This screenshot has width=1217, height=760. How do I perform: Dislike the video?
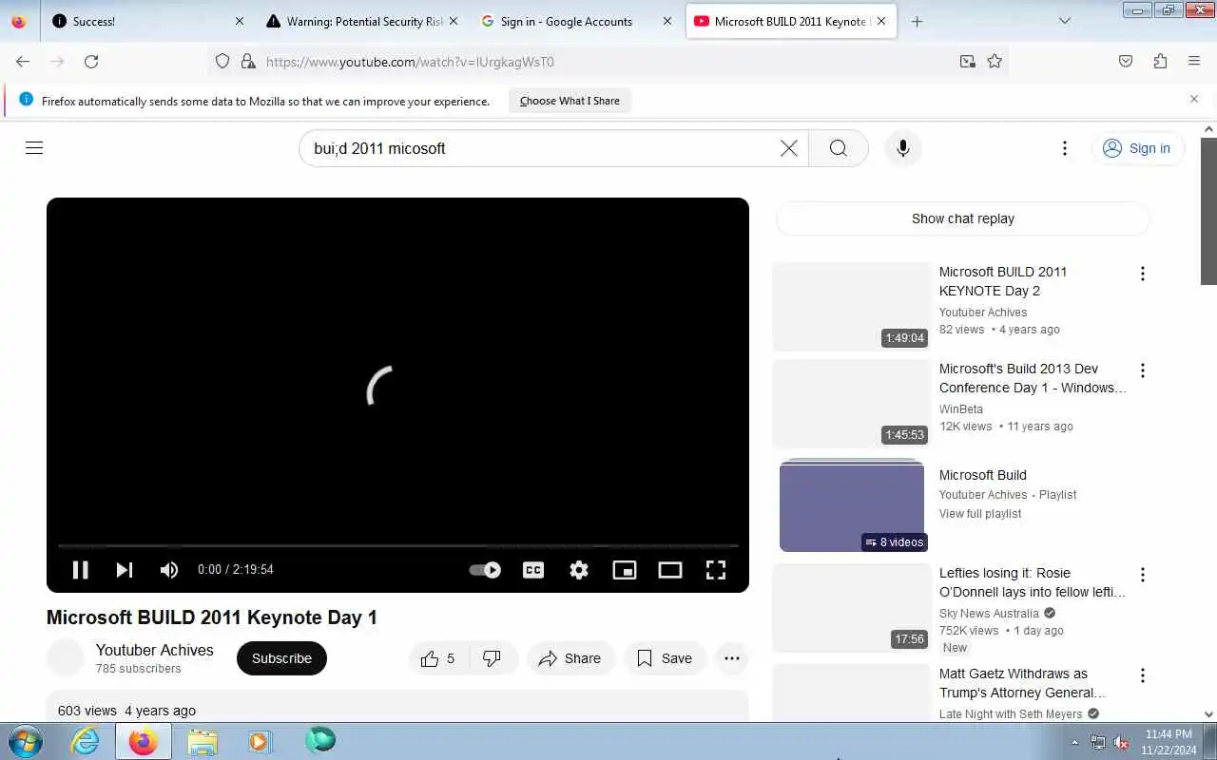[493, 658]
